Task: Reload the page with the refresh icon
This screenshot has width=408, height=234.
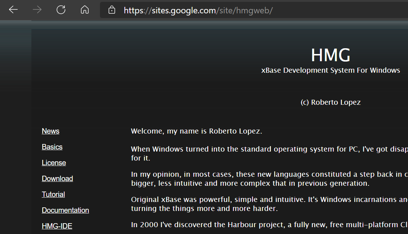Action: (x=61, y=10)
